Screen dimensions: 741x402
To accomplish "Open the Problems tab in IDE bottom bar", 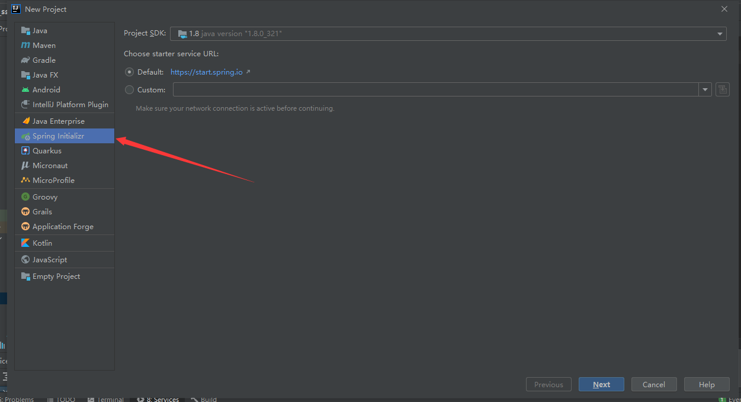I will [x=17, y=399].
